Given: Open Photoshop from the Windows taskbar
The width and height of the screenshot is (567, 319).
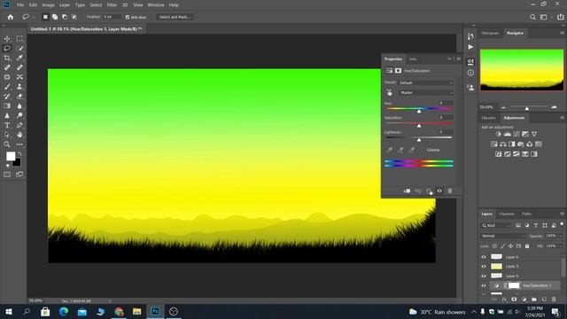Looking at the screenshot, I should coord(155,311).
